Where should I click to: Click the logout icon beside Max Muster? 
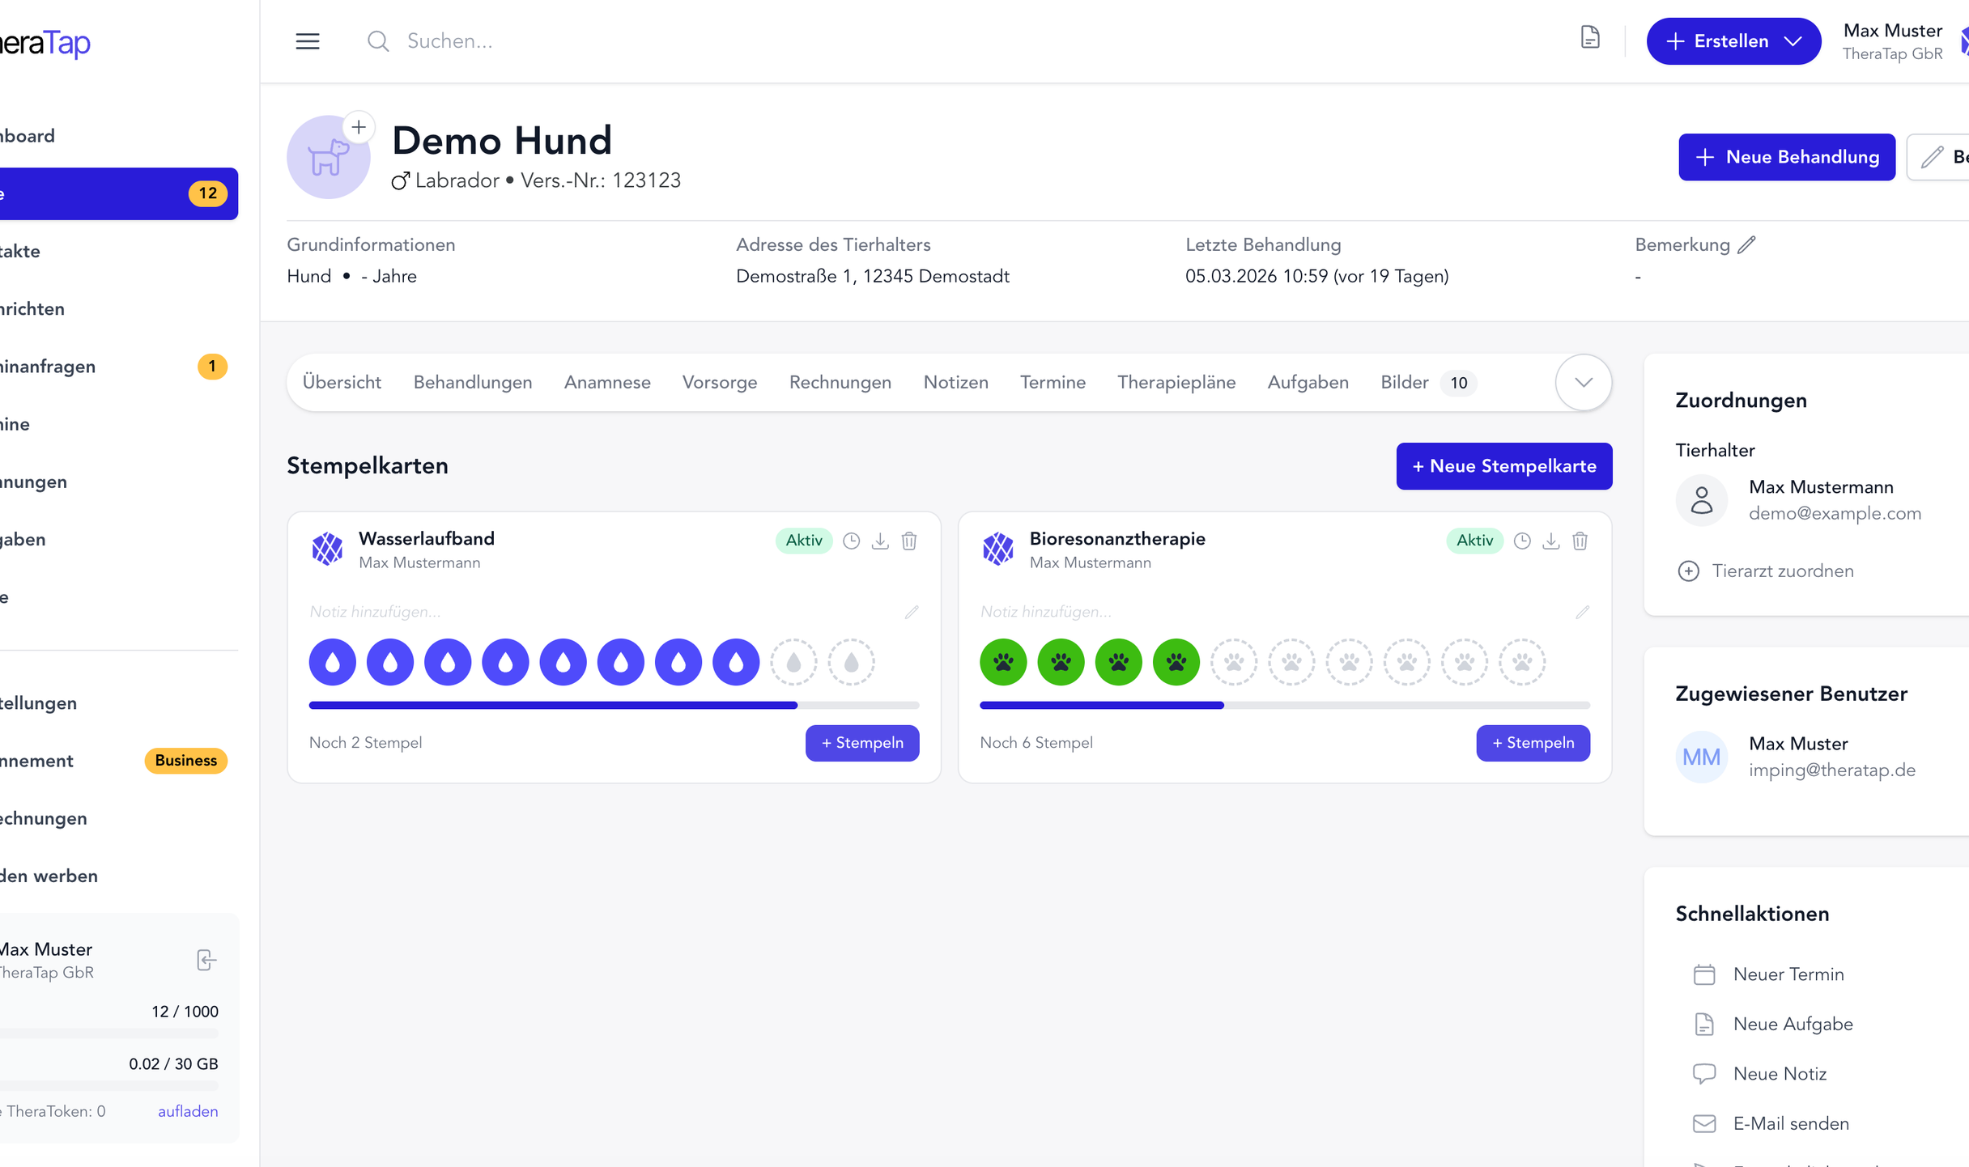click(x=206, y=960)
